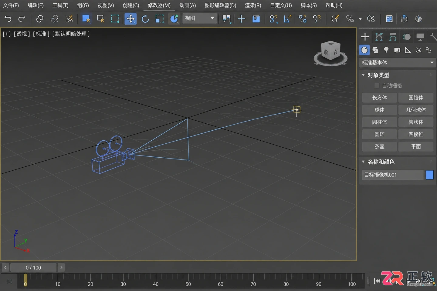Click the time slider showing 0 / 100

point(33,268)
